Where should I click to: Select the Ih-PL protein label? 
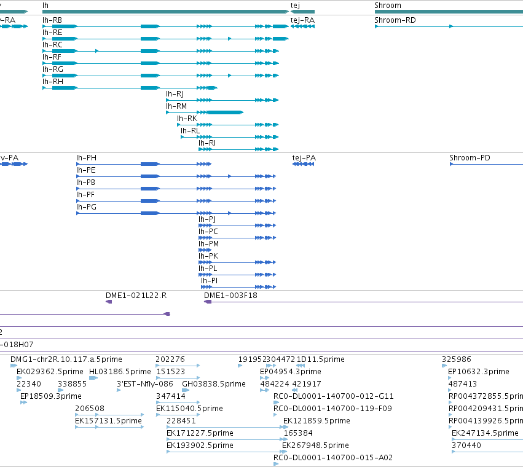[x=208, y=269]
